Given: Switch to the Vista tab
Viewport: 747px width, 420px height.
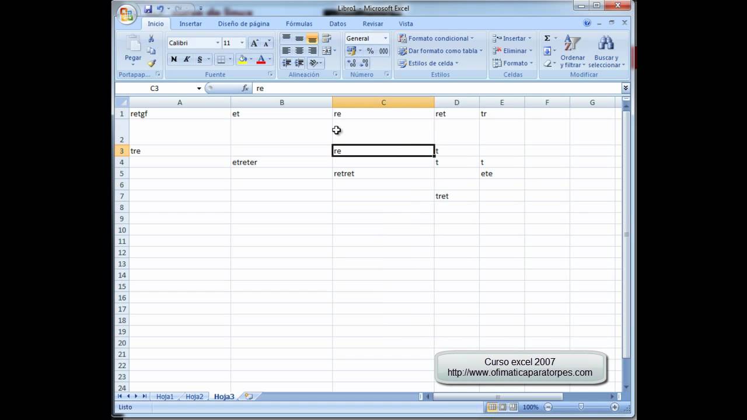Looking at the screenshot, I should [406, 24].
